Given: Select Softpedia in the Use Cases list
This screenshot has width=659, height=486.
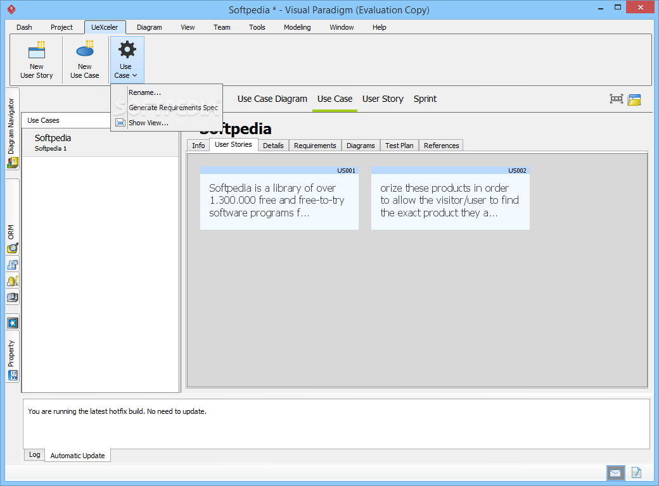Looking at the screenshot, I should pos(100,142).
